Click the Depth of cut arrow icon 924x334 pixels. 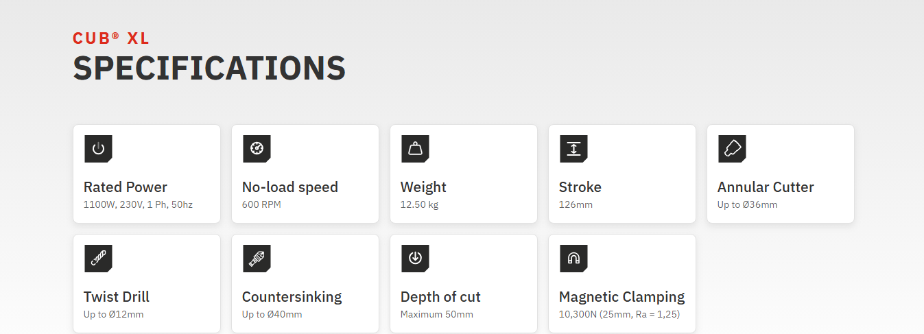tap(415, 259)
